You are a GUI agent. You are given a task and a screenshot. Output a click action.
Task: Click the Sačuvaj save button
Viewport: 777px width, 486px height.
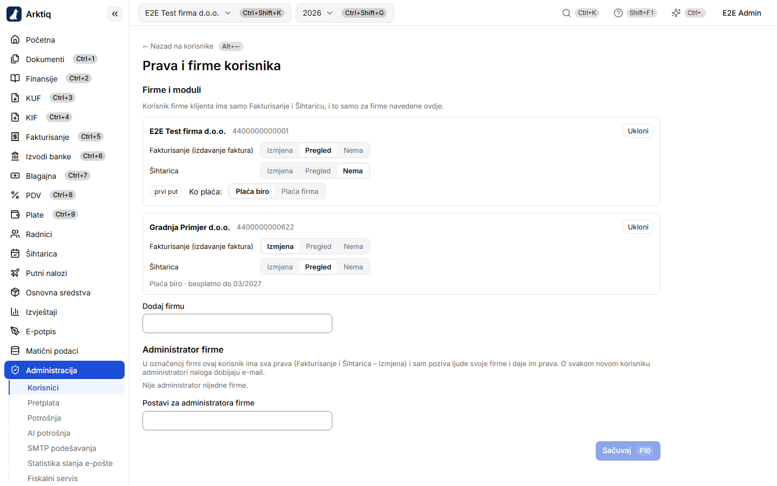pyautogui.click(x=628, y=451)
